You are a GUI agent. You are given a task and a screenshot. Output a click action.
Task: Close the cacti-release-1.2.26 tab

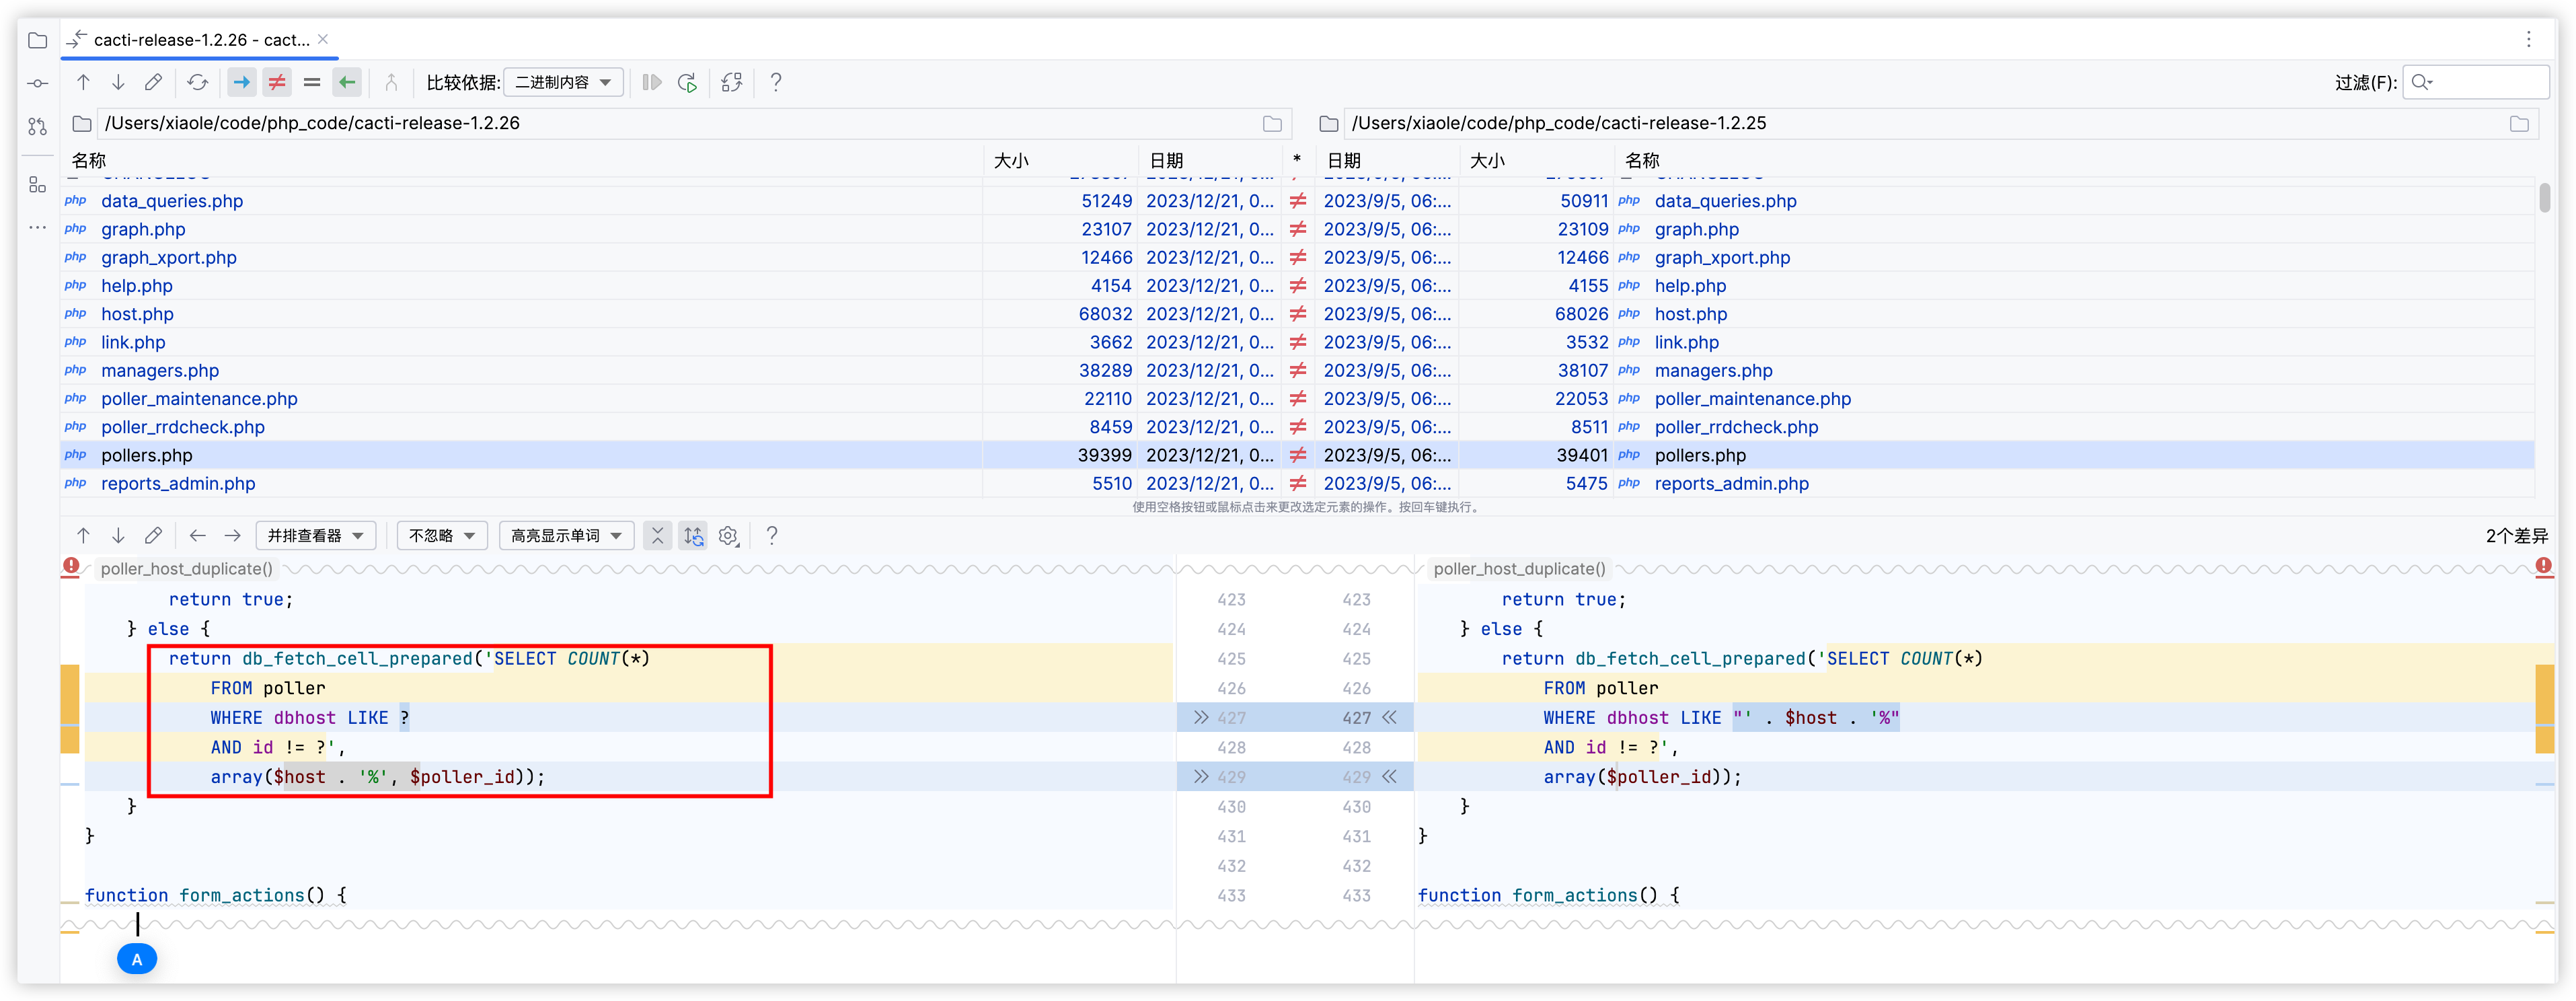pos(323,40)
